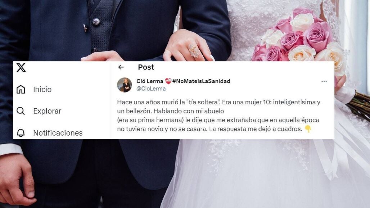370x208 pixels.
Task: Click Ció Lerma's profile avatar
Action: [x=125, y=85]
